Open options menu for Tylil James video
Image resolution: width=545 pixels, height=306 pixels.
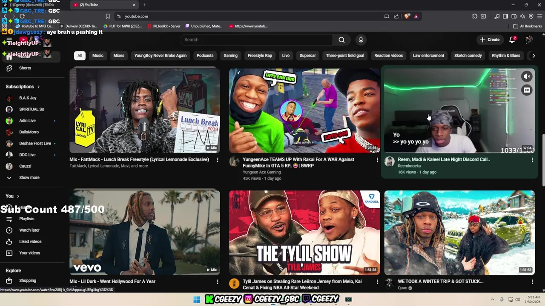pyautogui.click(x=377, y=282)
